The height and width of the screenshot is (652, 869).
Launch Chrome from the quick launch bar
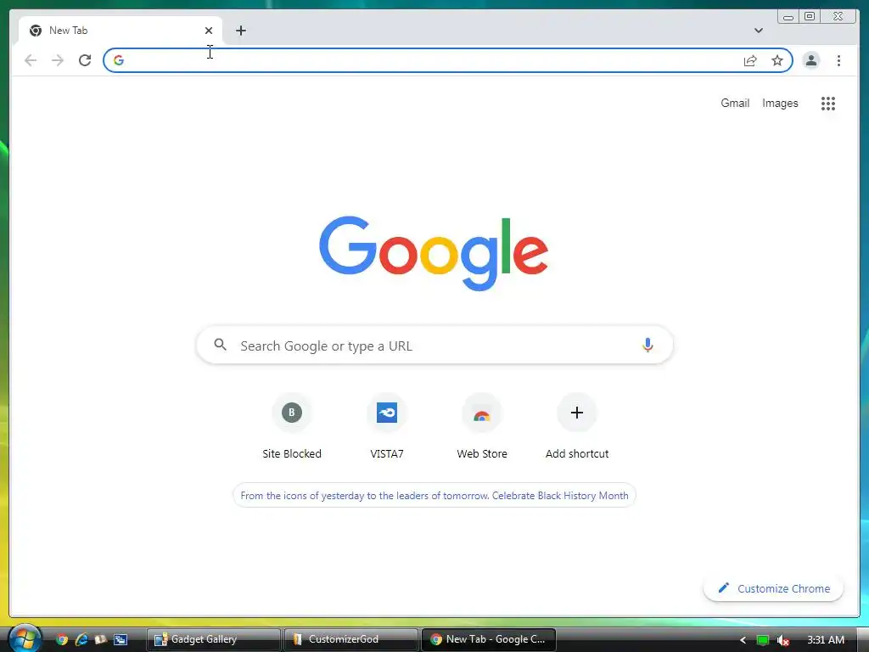coord(62,639)
